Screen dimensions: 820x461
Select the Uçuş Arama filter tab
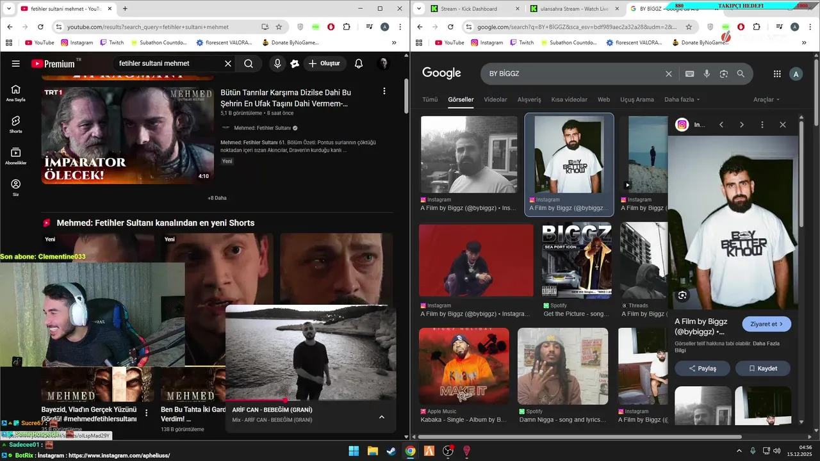click(637, 100)
